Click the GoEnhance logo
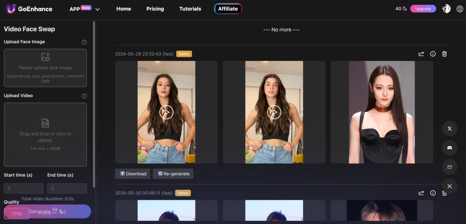Screen dimensions: 466x224 coord(29,9)
